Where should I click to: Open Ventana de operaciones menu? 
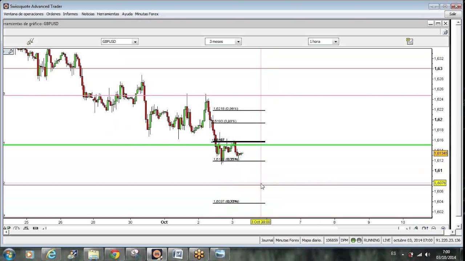pos(24,14)
